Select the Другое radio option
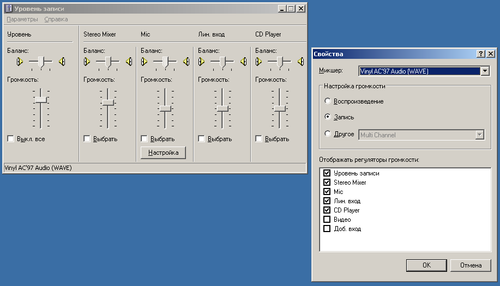The width and height of the screenshot is (500, 286). coord(327,134)
